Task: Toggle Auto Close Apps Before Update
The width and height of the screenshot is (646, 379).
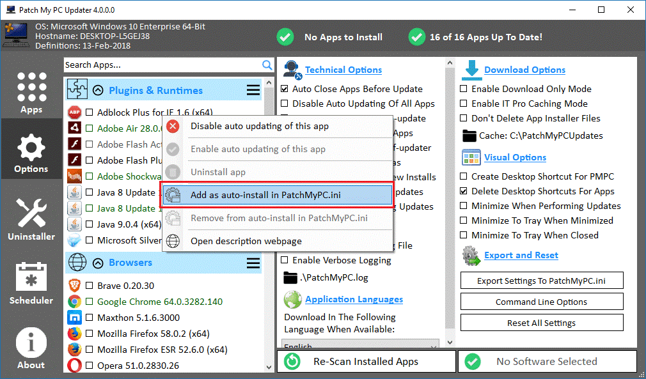Action: [x=284, y=89]
